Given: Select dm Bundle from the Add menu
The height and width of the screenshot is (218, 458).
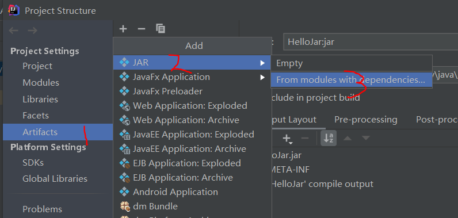Looking at the screenshot, I should tap(192, 206).
